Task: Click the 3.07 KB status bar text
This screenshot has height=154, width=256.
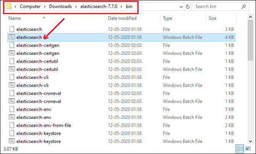Action: 11,149
